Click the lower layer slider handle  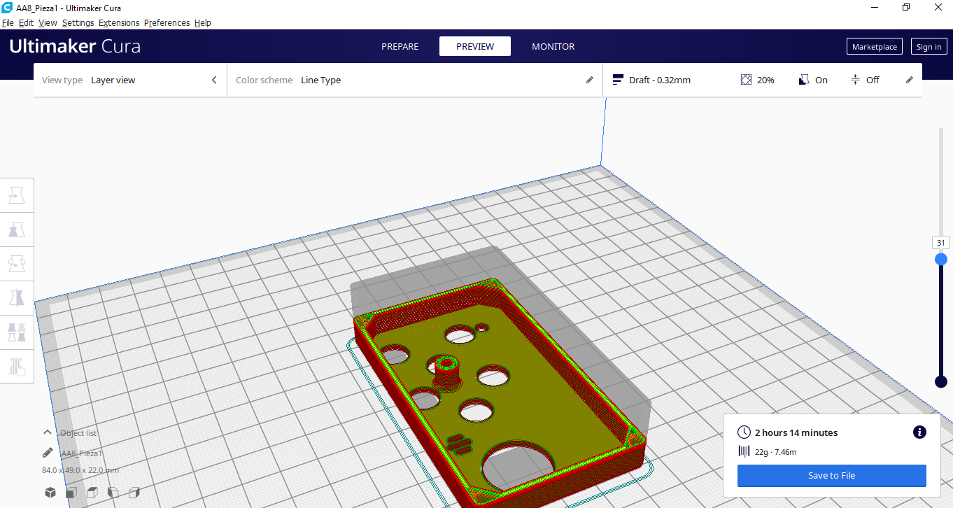click(x=941, y=381)
